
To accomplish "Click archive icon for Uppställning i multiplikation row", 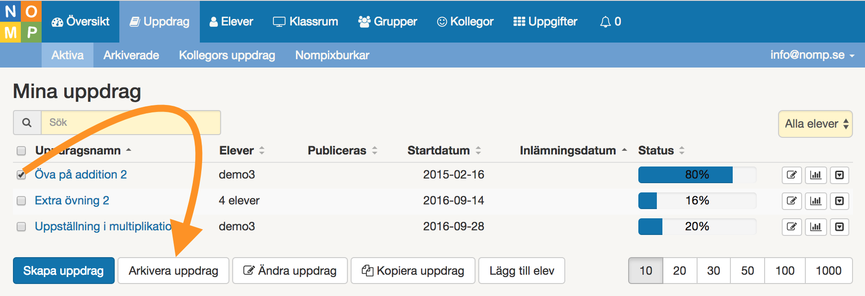I will pos(840,227).
